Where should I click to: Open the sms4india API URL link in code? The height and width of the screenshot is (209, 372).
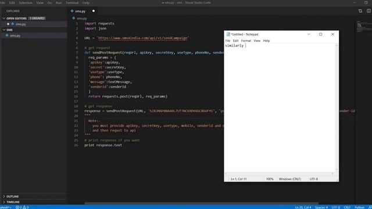pyautogui.click(x=142, y=38)
